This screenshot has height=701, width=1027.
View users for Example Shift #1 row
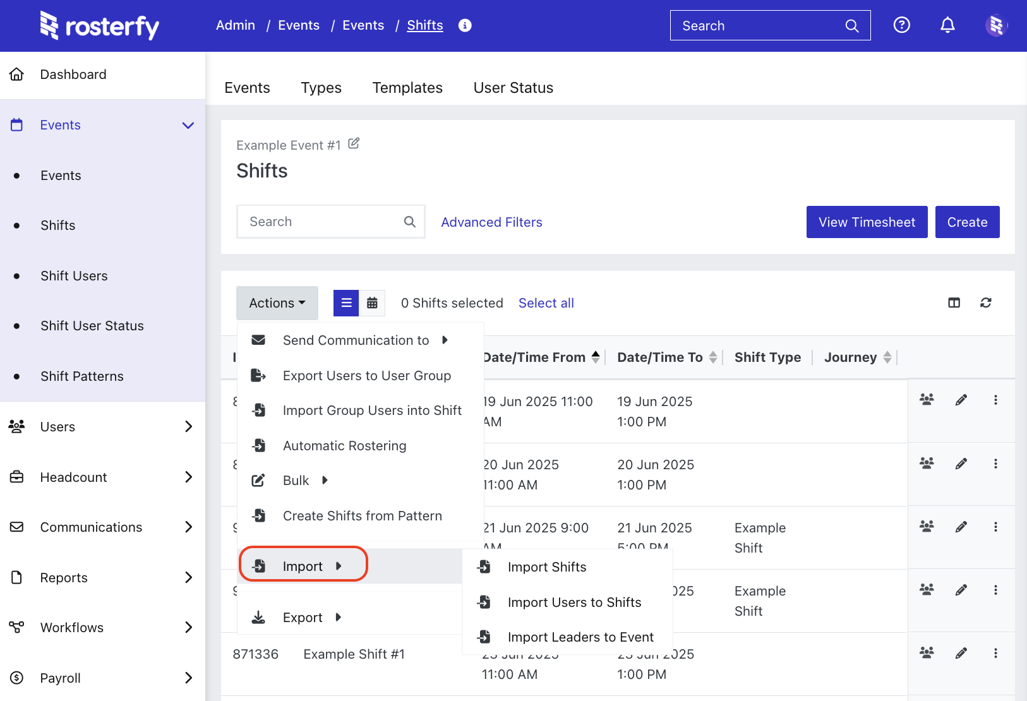pos(927,653)
